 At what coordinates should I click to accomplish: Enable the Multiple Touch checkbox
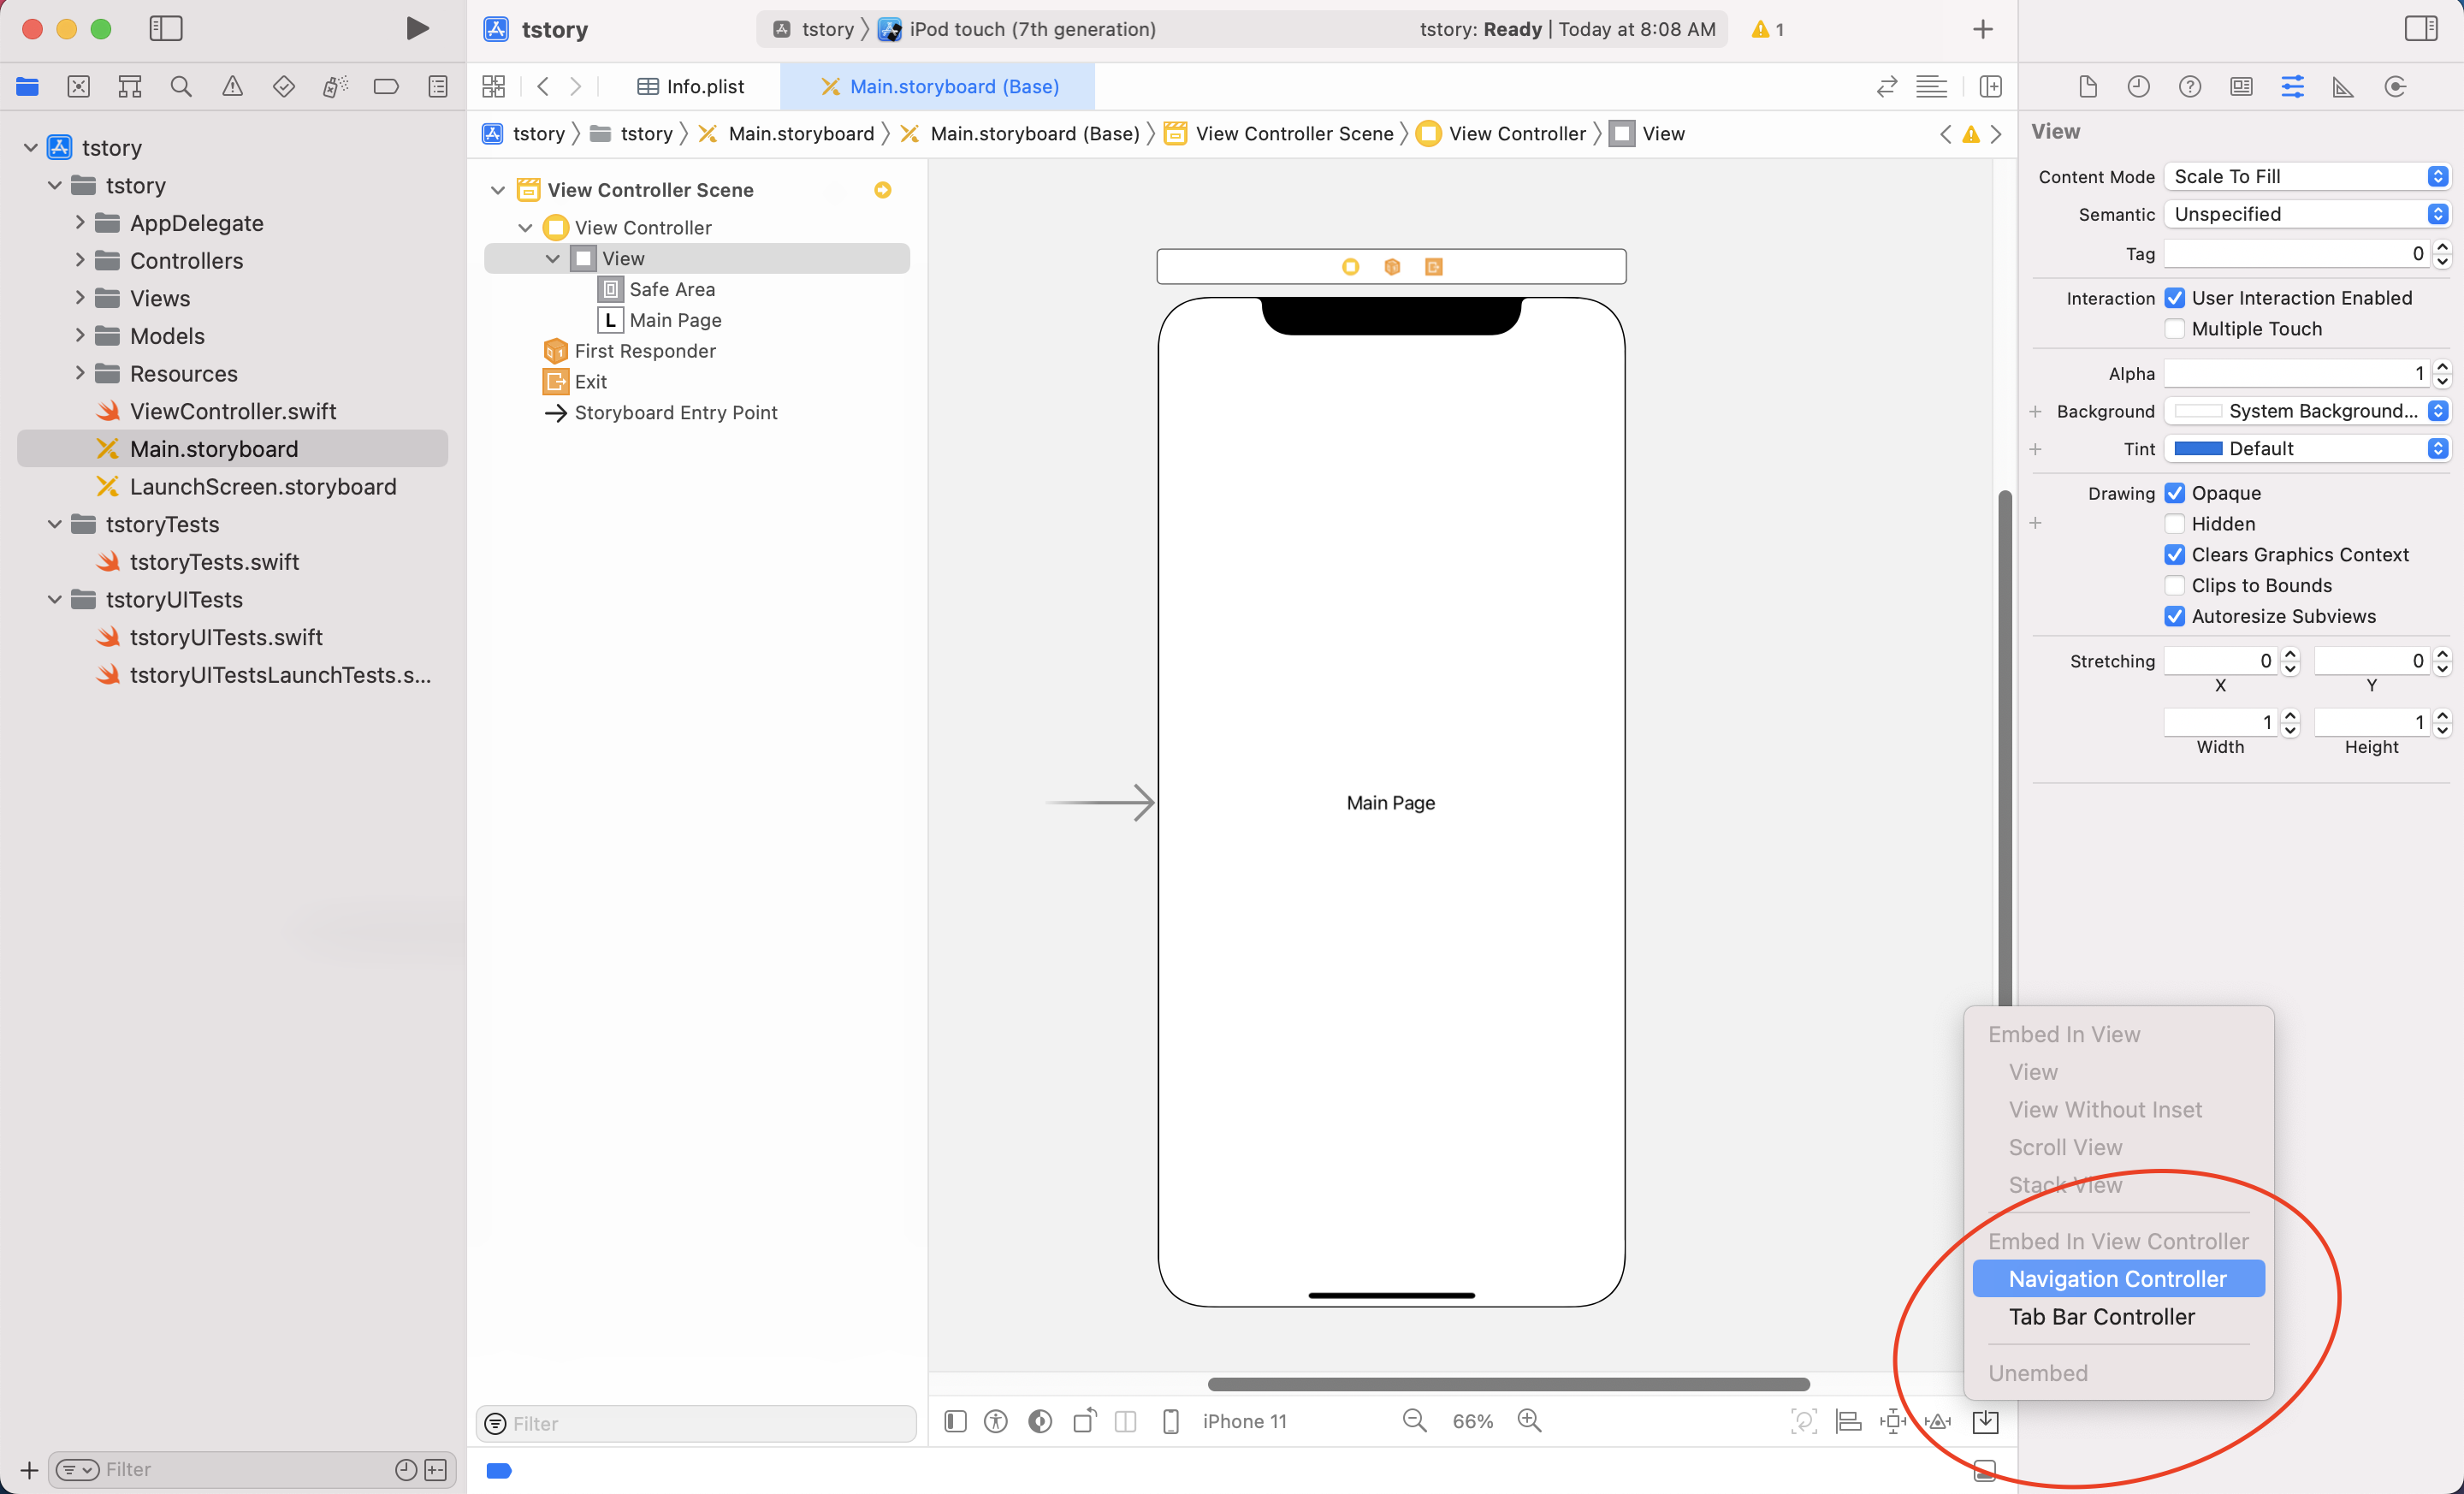pyautogui.click(x=2174, y=329)
